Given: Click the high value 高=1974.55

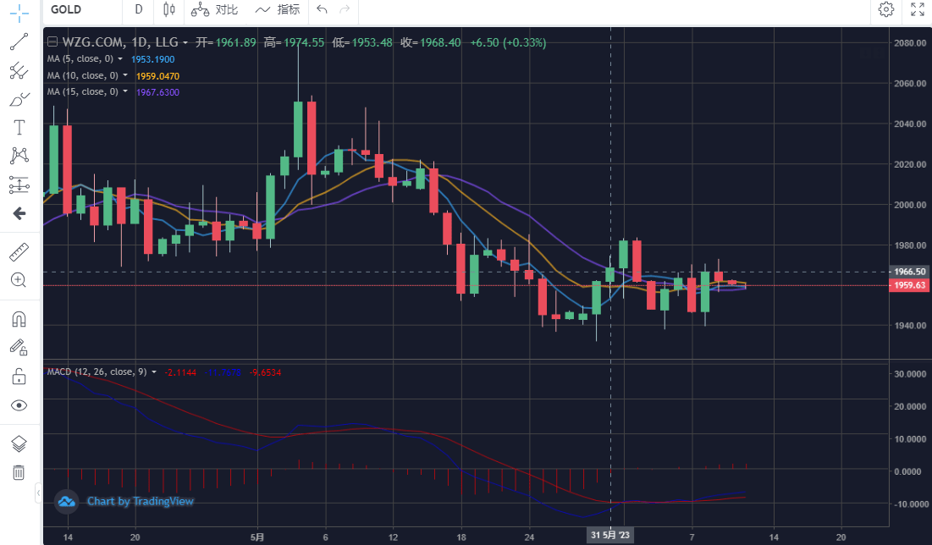Looking at the screenshot, I should tap(295, 42).
